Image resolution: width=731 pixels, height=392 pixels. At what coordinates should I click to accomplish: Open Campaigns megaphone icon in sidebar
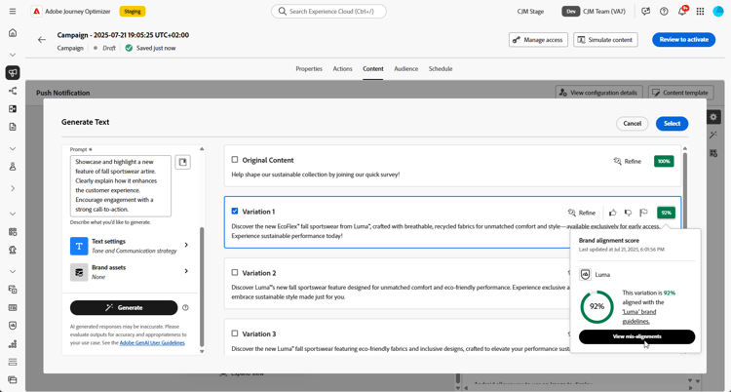click(13, 72)
